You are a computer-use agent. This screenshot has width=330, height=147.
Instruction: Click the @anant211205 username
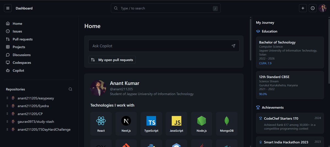click(121, 89)
